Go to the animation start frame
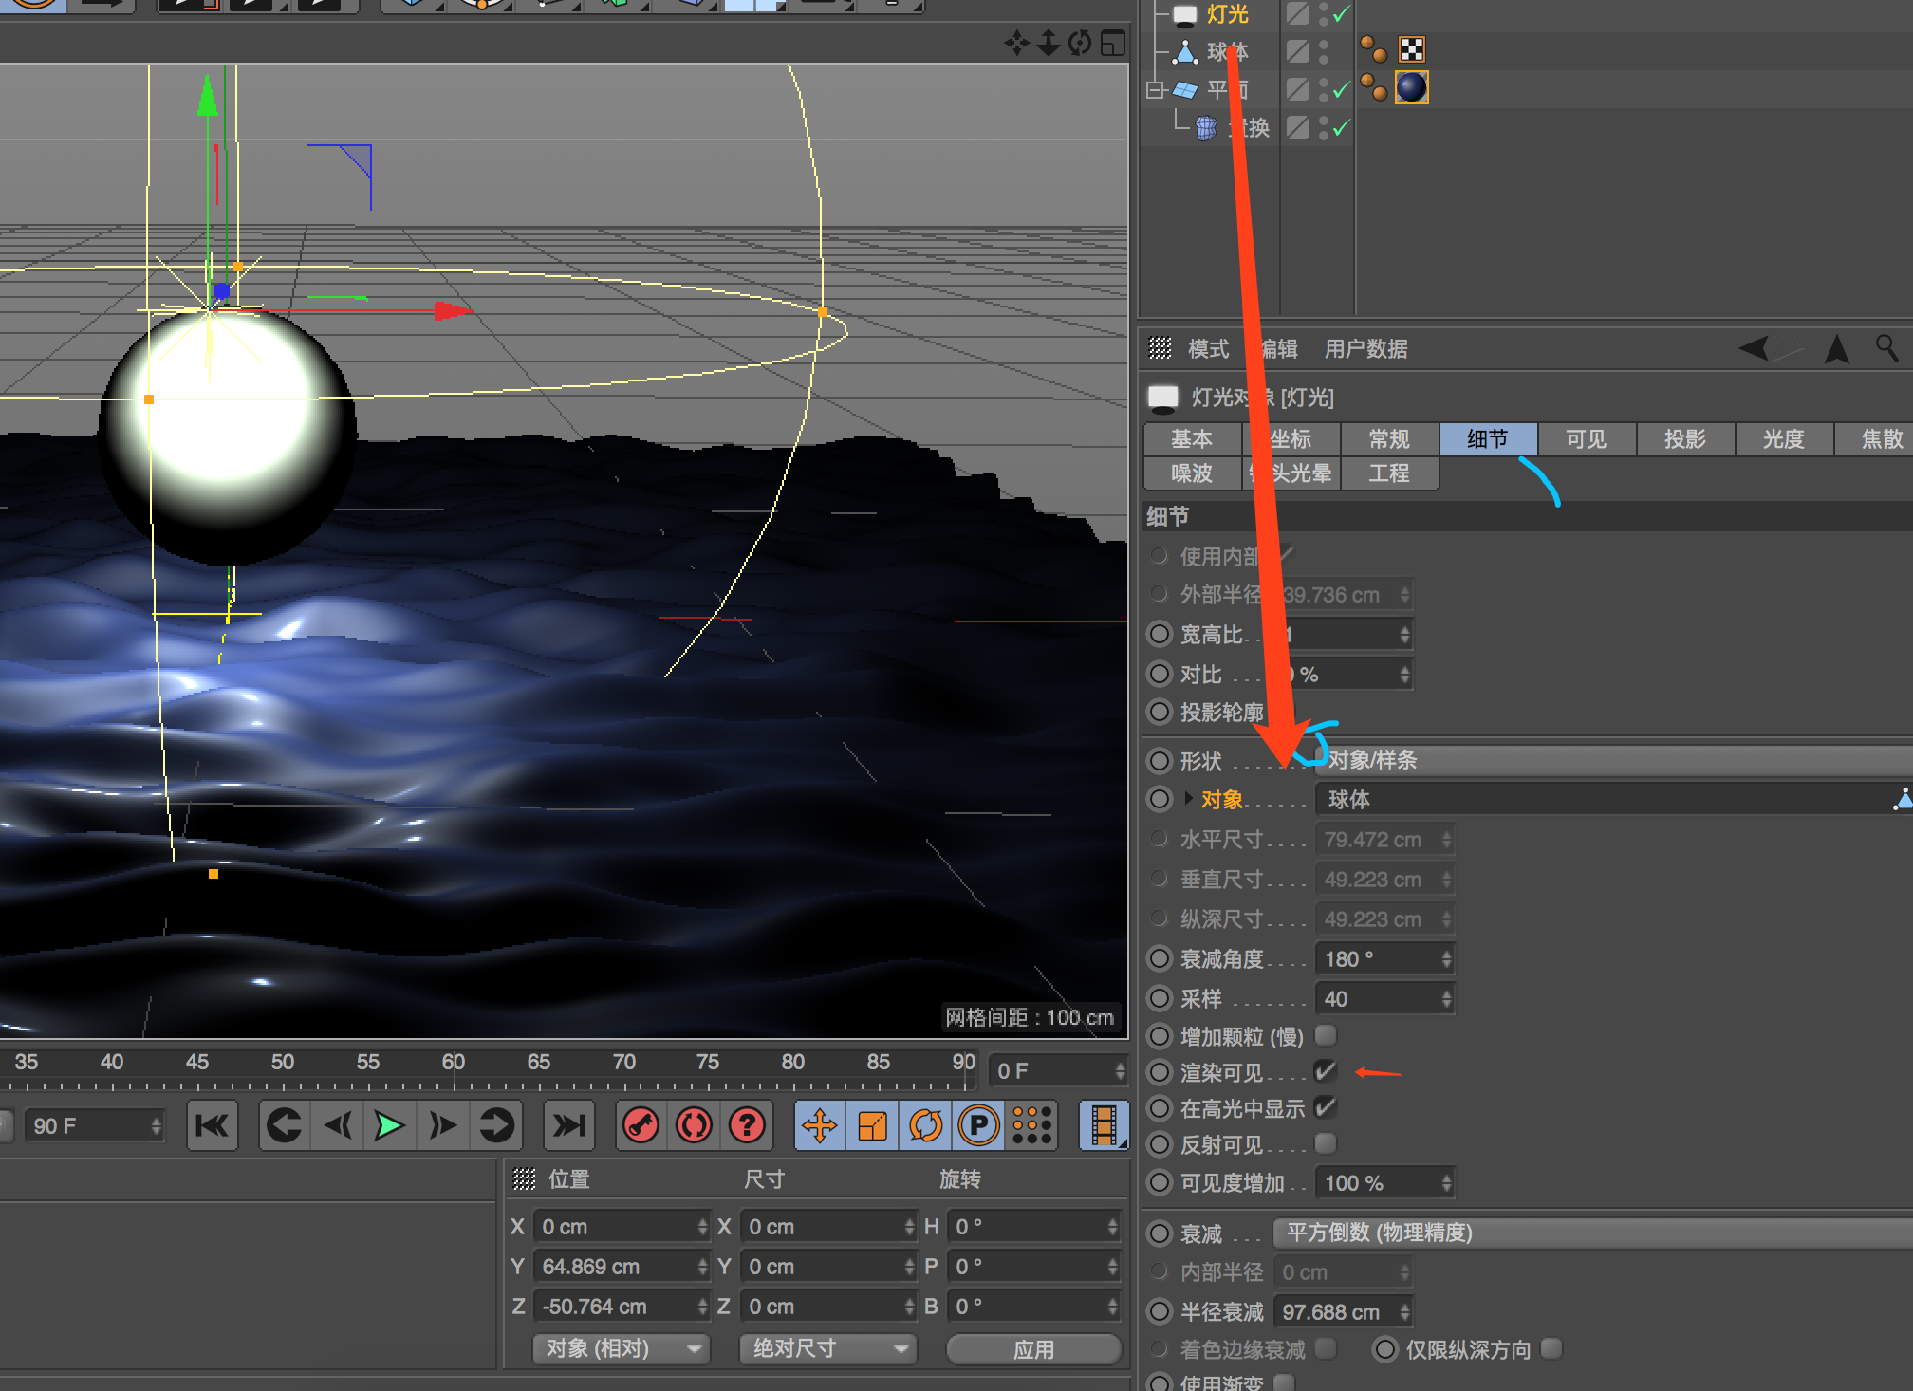 (x=212, y=1126)
